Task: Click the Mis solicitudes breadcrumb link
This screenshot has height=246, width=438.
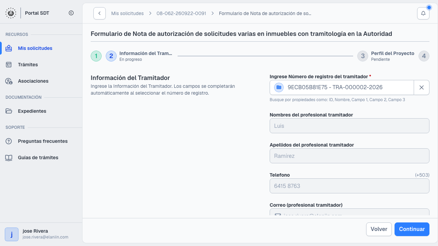Action: coord(127,13)
